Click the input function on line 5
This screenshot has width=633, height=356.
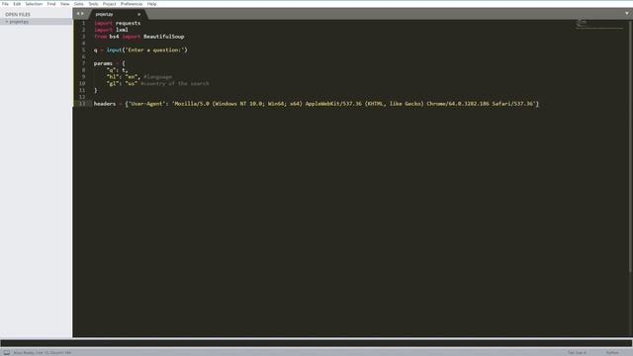tap(115, 50)
